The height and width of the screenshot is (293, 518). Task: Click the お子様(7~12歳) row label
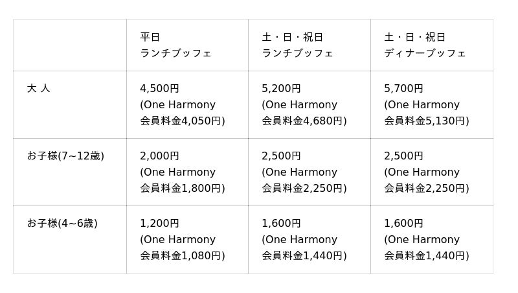[65, 156]
